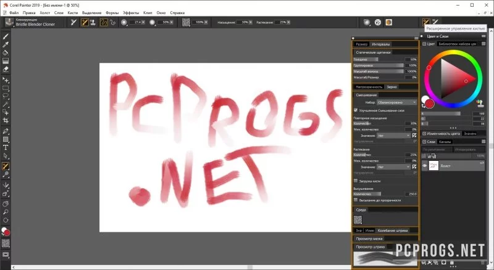Click the orange gradient circle icon in the property bar
This screenshot has height=270, width=494.
tap(389, 22)
